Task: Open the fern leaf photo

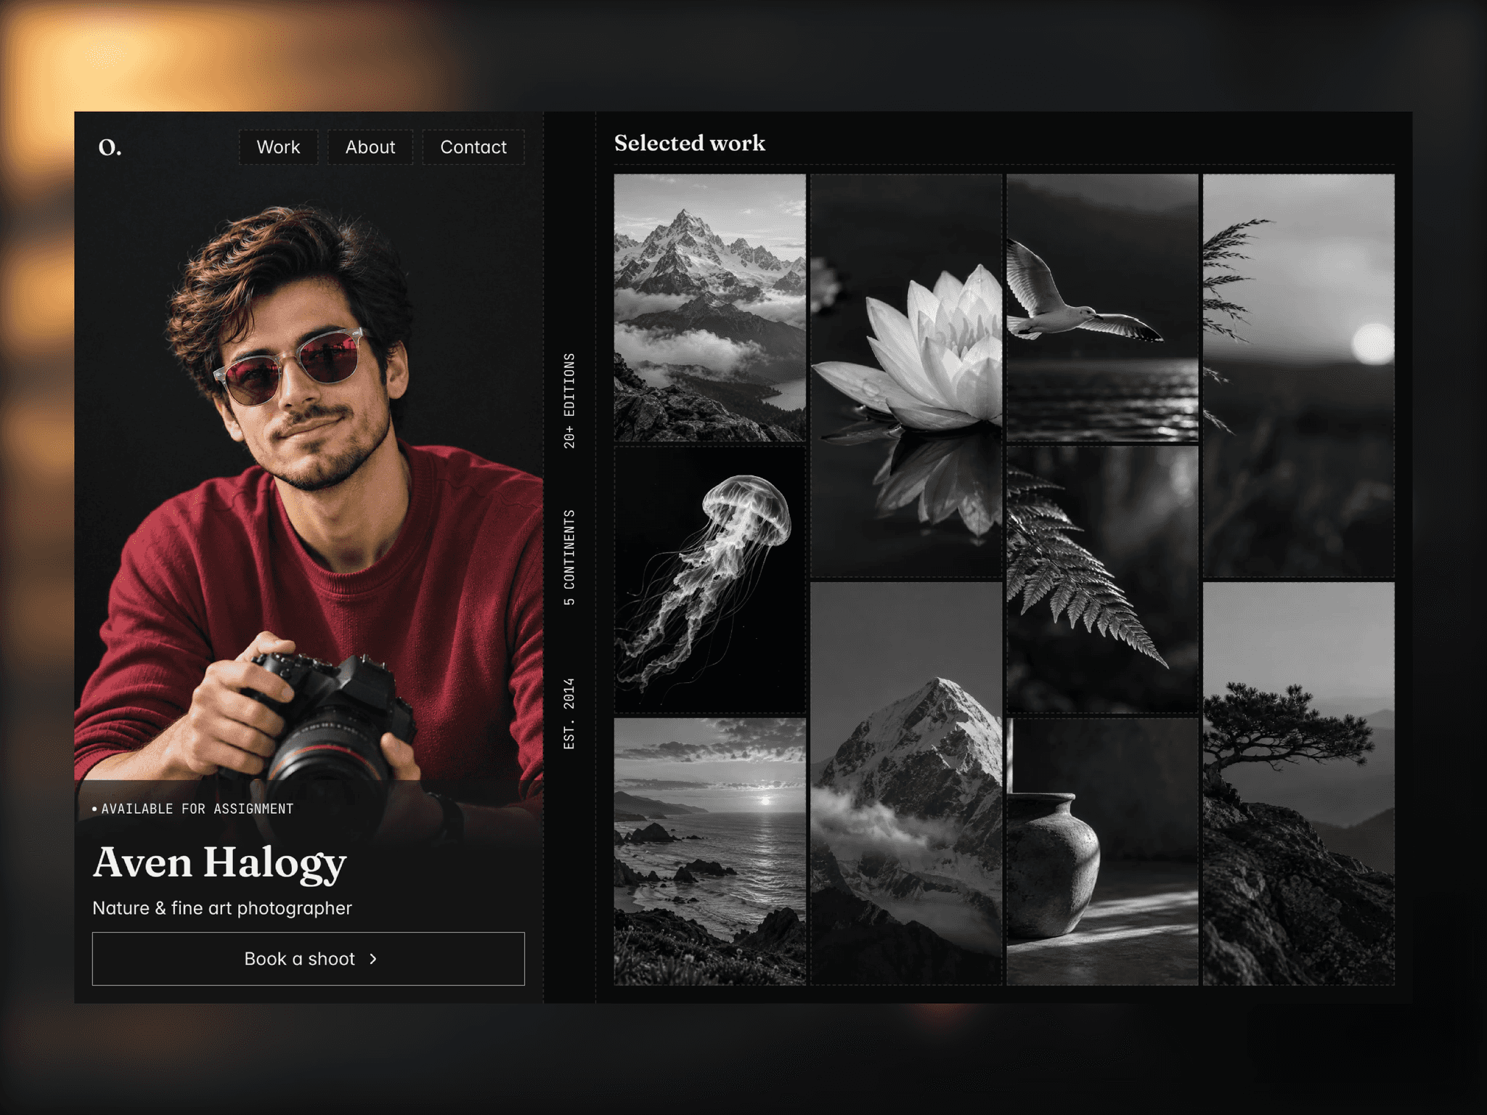Action: click(x=1102, y=580)
